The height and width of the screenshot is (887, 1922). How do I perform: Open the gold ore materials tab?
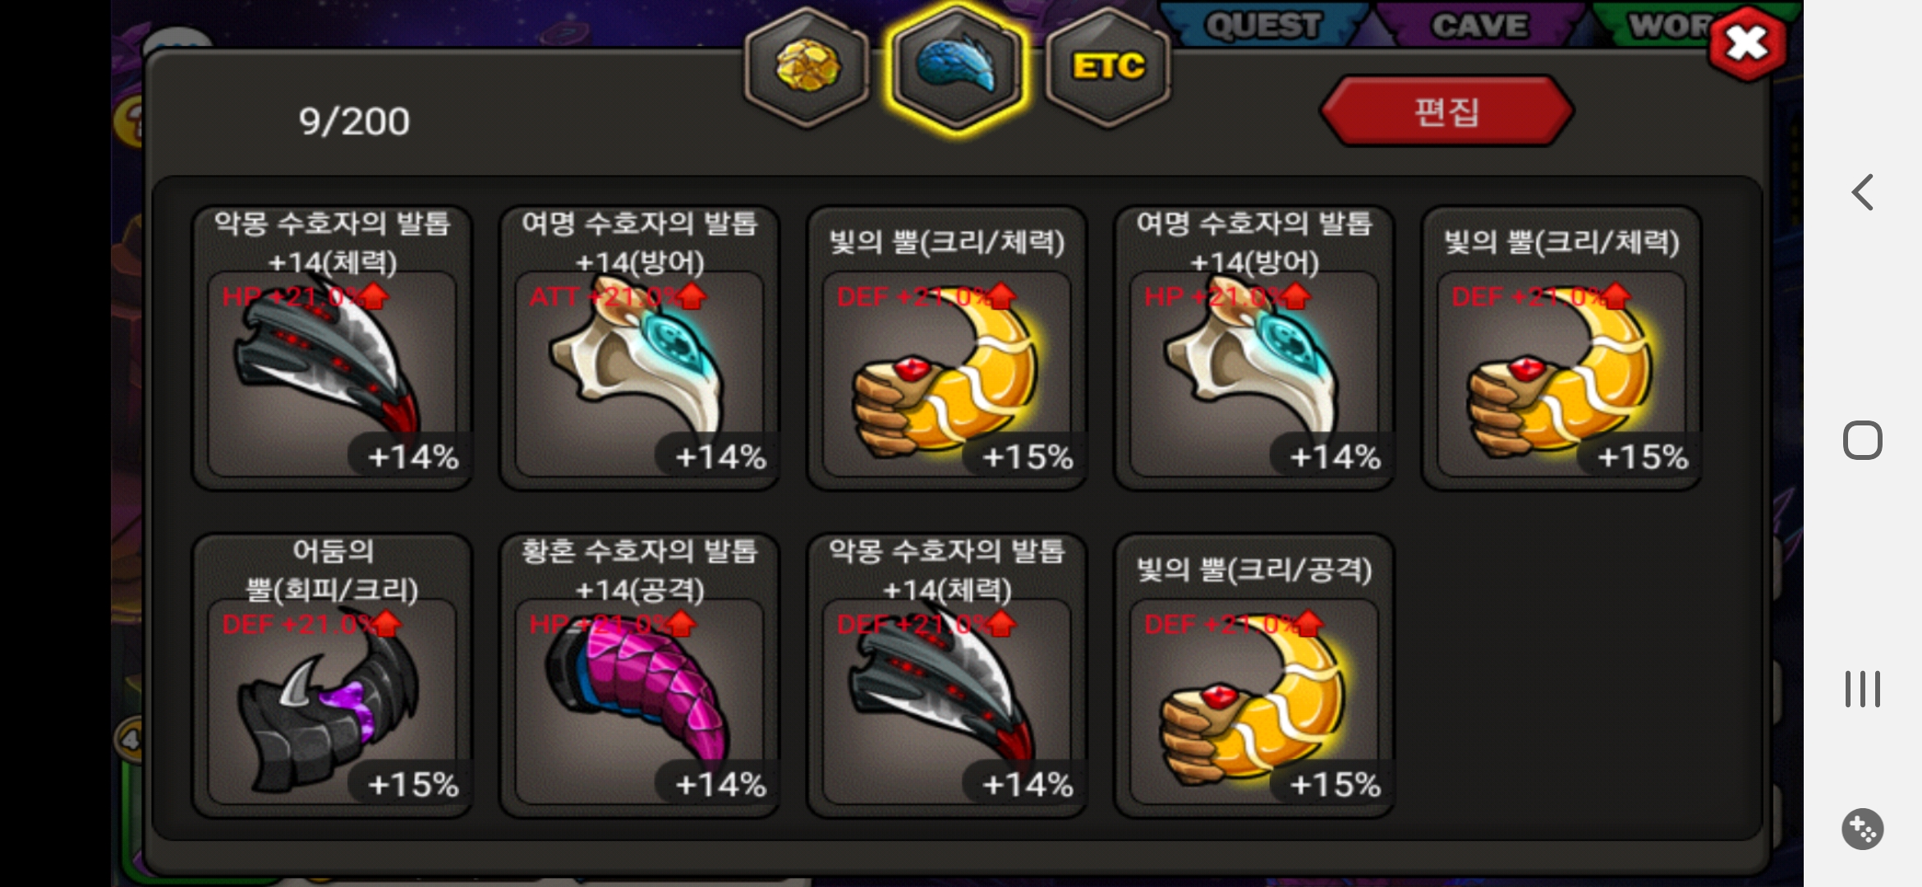[808, 67]
